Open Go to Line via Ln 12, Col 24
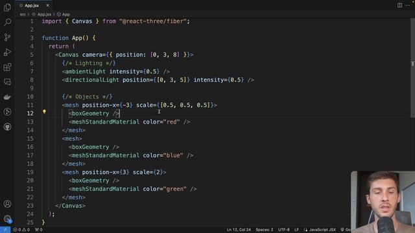 tap(239, 230)
